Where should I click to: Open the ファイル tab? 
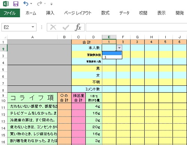[10, 13]
